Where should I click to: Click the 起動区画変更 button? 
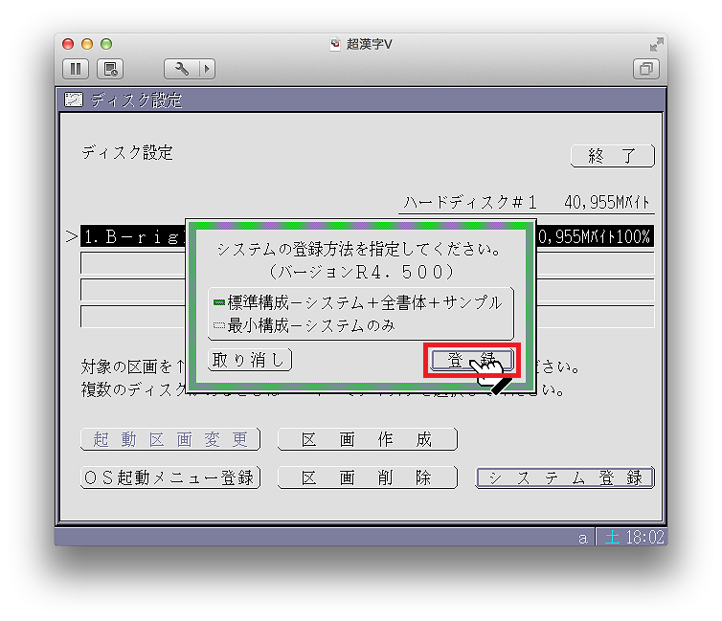click(x=170, y=439)
